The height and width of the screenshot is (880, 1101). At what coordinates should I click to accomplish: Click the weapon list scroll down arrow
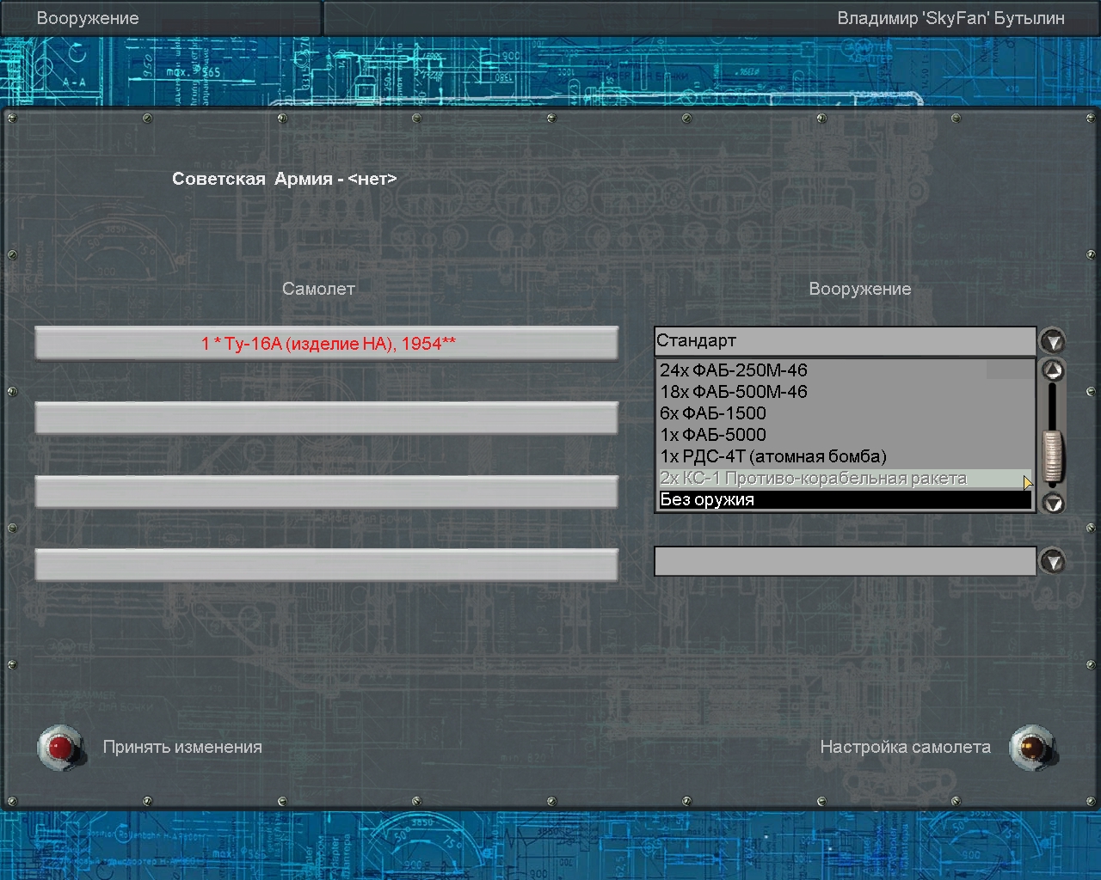1053,503
